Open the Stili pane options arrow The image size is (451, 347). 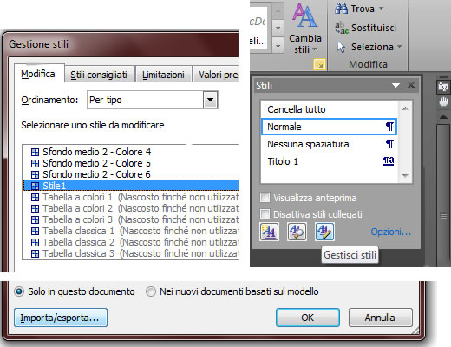point(395,85)
